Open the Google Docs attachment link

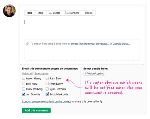pyautogui.click(x=121, y=44)
